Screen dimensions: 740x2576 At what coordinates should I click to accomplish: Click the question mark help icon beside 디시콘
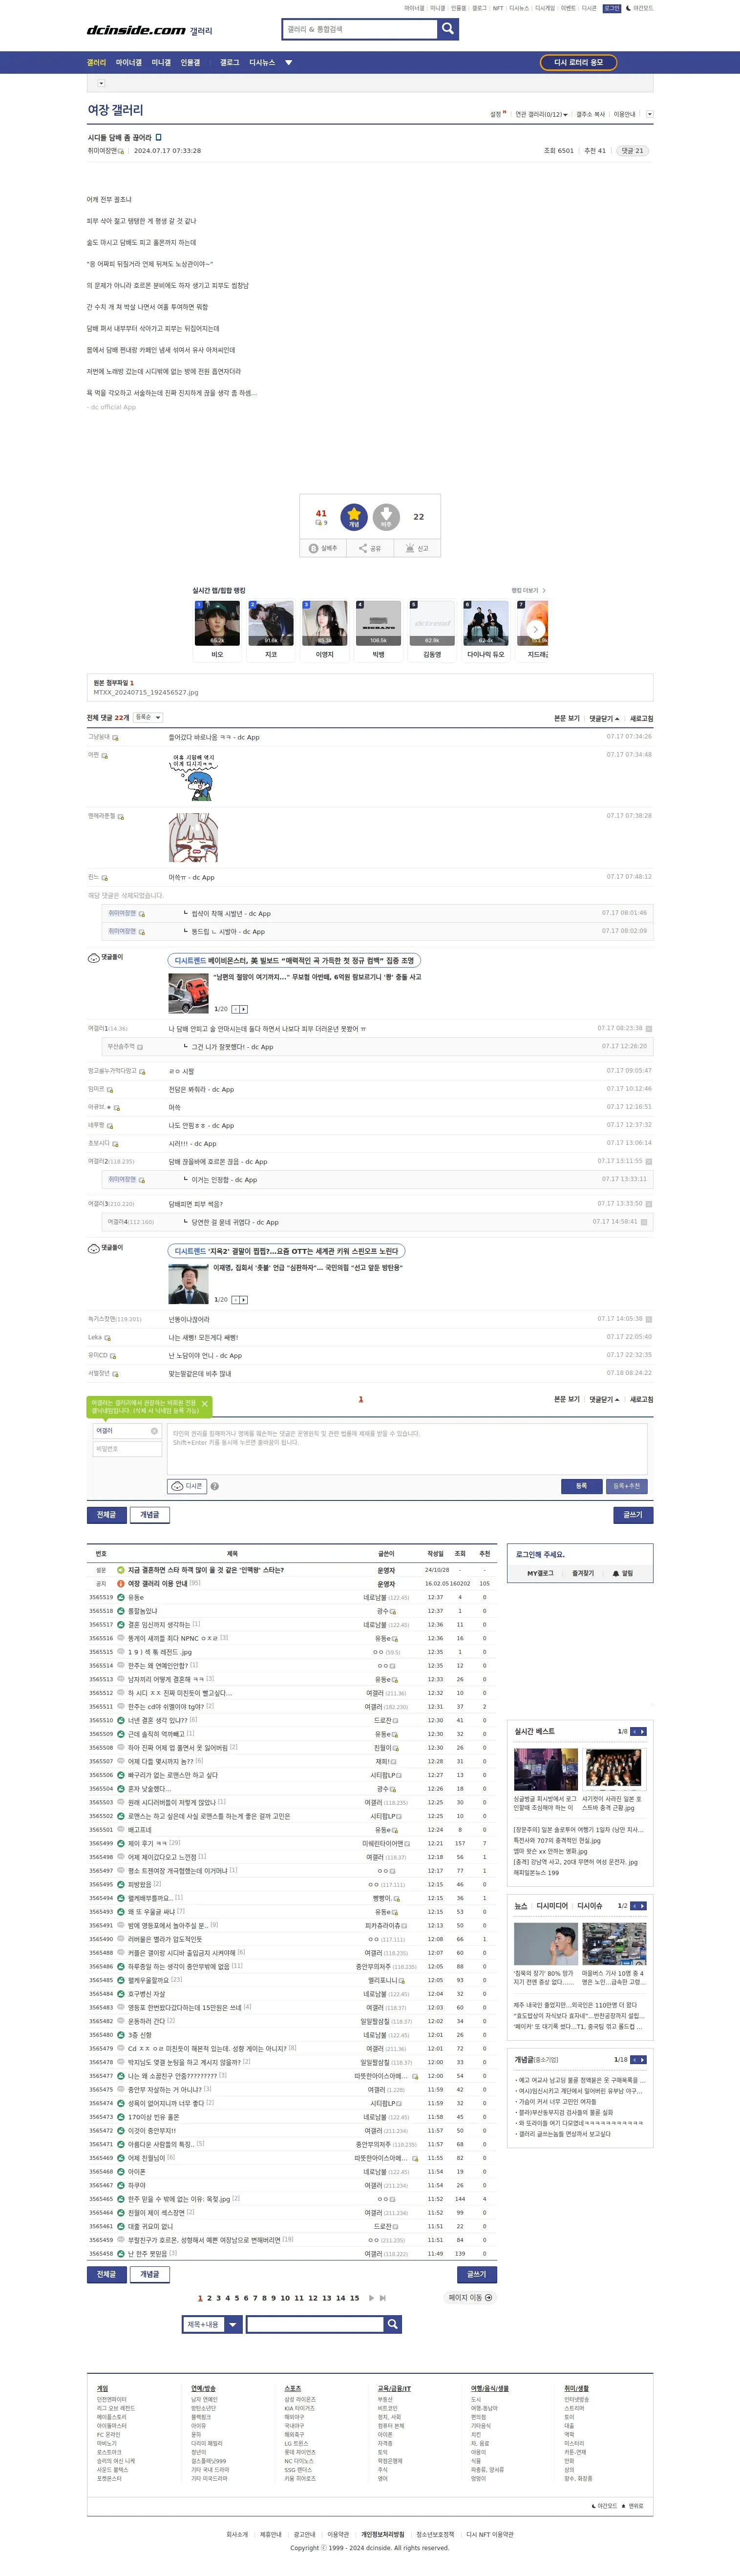[215, 1486]
